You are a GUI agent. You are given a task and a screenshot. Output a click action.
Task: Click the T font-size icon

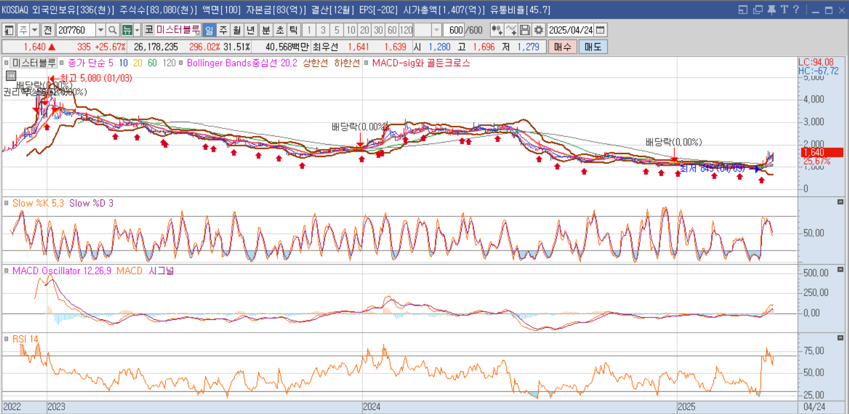pos(784,10)
